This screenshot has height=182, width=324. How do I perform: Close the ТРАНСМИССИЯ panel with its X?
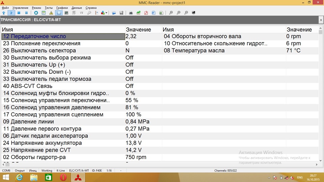(x=321, y=20)
